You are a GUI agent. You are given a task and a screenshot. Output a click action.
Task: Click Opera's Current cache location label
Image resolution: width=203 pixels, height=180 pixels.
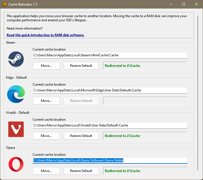49,155
